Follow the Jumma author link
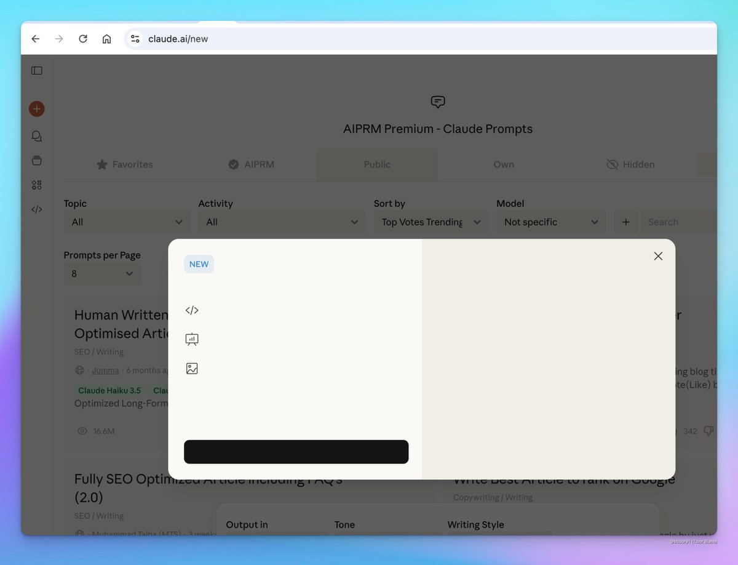This screenshot has height=565, width=738. tap(105, 370)
